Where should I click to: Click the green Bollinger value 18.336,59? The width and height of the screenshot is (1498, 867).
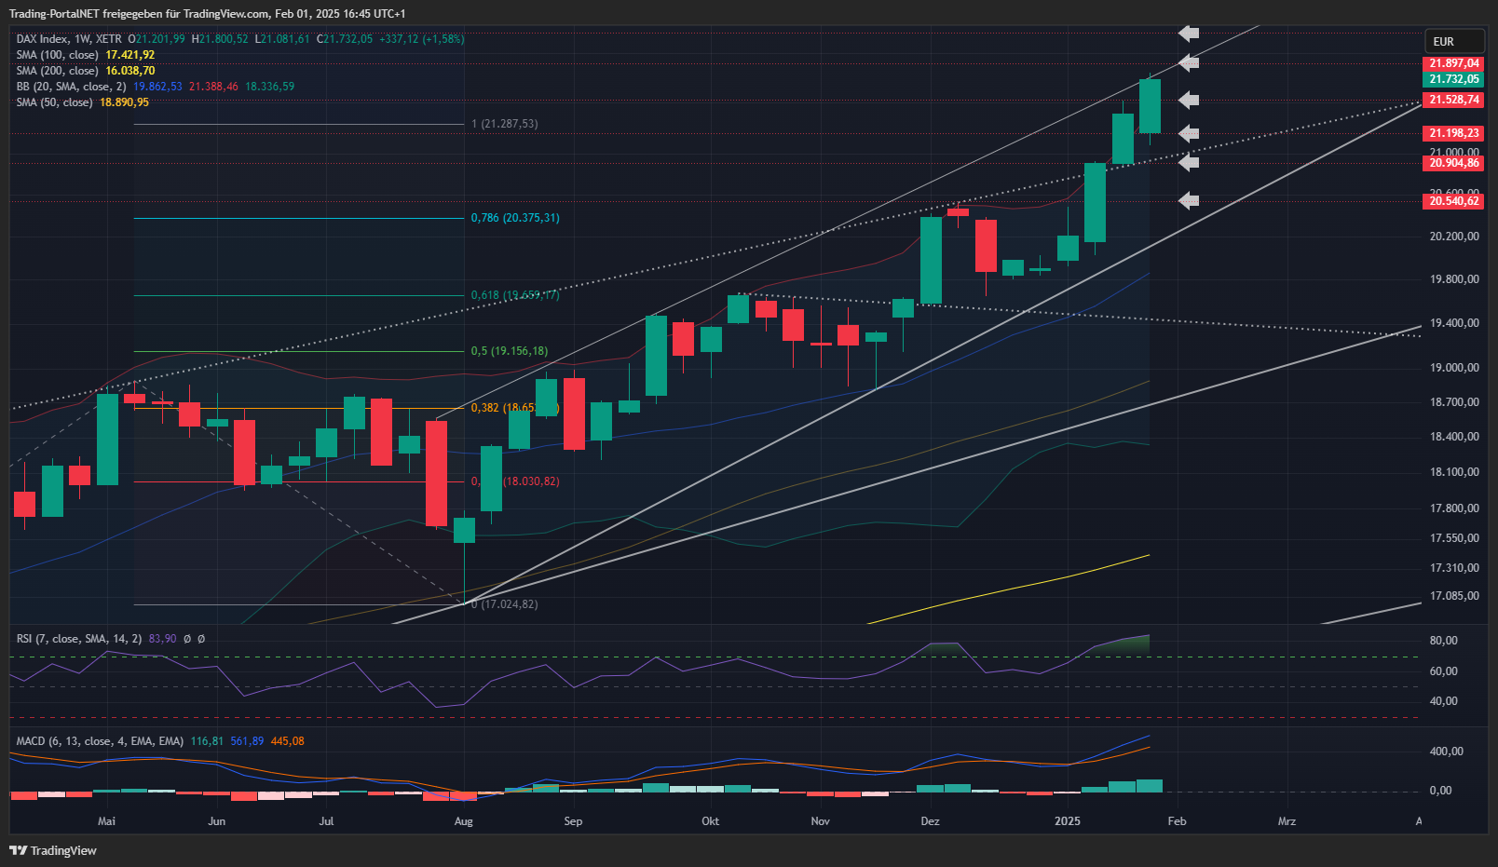pyautogui.click(x=270, y=87)
